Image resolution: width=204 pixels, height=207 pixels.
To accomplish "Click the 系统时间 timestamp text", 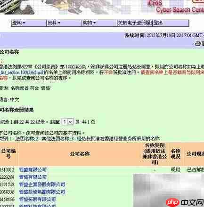I will (x=164, y=35).
